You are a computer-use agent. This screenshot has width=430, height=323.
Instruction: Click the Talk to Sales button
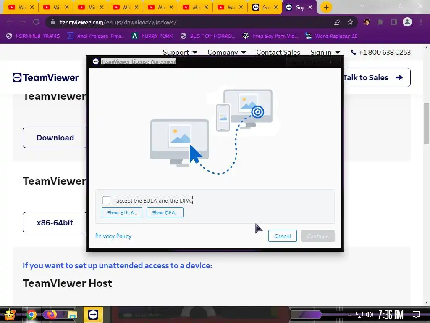377,77
